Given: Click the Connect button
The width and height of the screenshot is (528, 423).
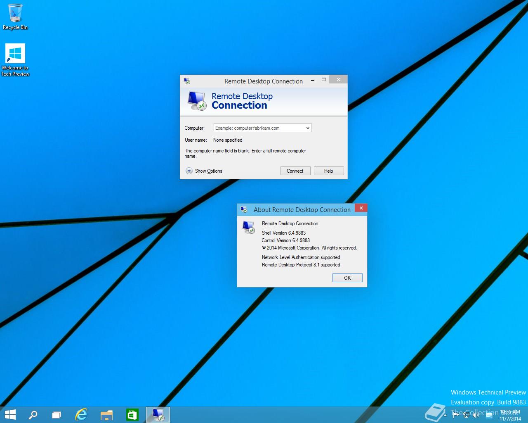Looking at the screenshot, I should (295, 171).
